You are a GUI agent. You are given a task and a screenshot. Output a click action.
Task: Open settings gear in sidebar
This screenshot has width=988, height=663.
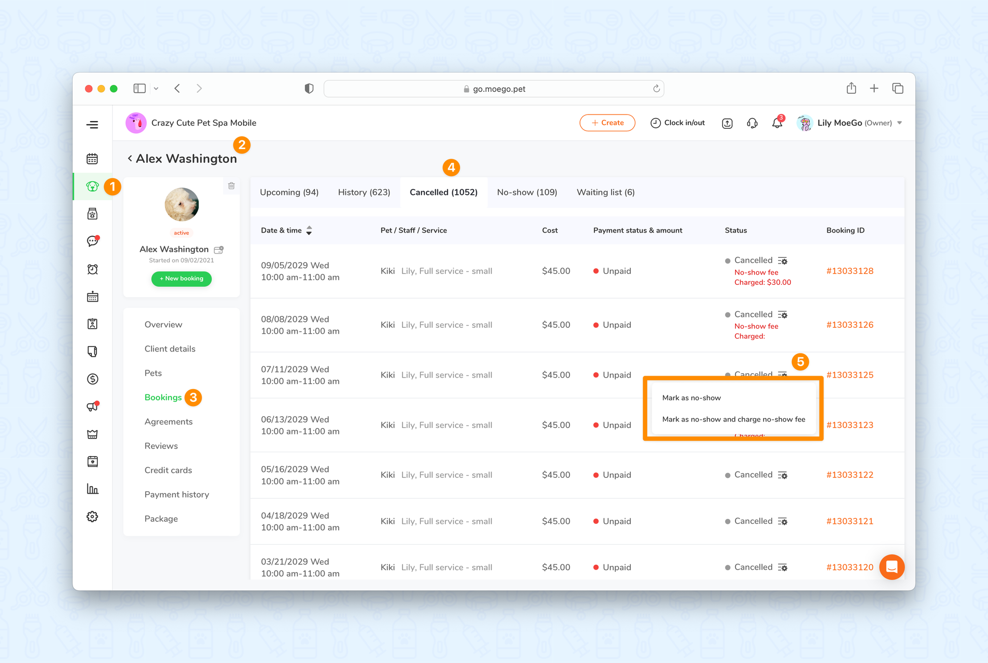(x=92, y=517)
